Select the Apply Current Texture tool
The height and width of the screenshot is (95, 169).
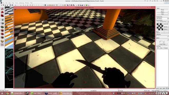click(x=2, y=30)
